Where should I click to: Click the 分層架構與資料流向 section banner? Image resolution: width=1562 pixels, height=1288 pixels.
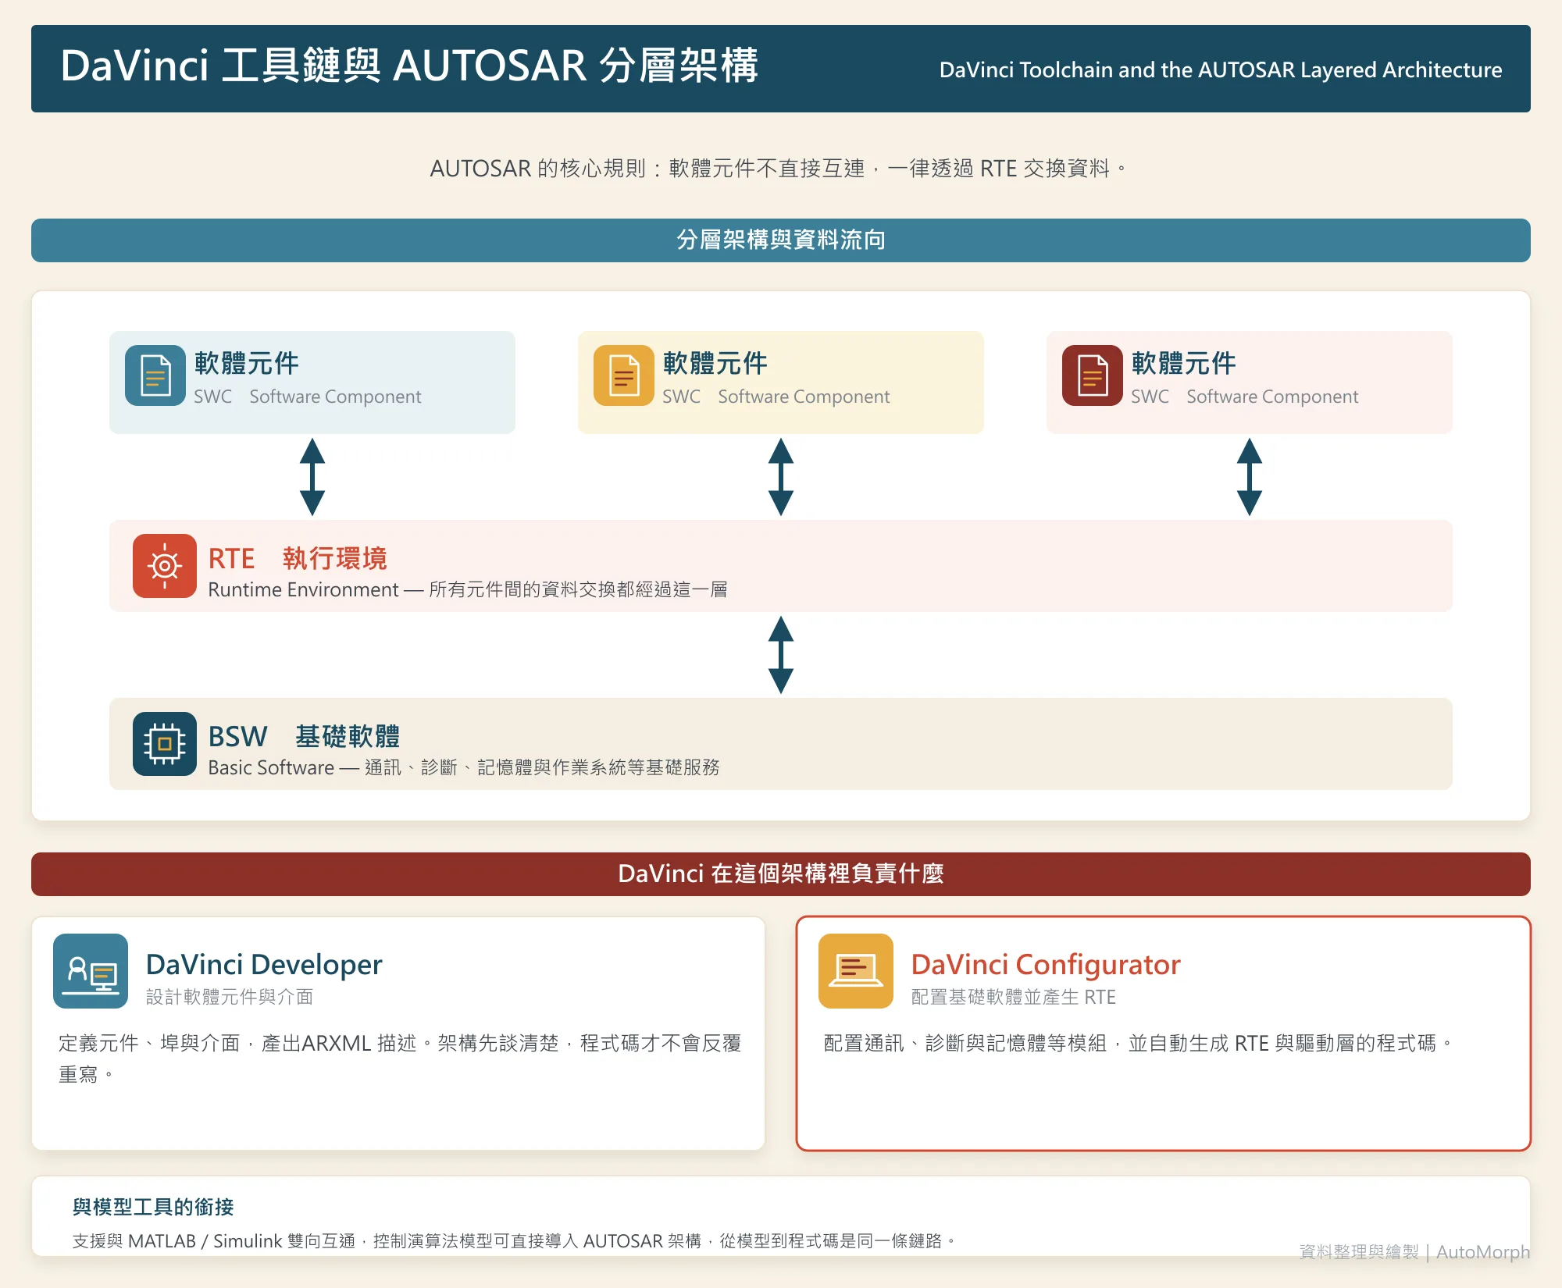pyautogui.click(x=781, y=240)
